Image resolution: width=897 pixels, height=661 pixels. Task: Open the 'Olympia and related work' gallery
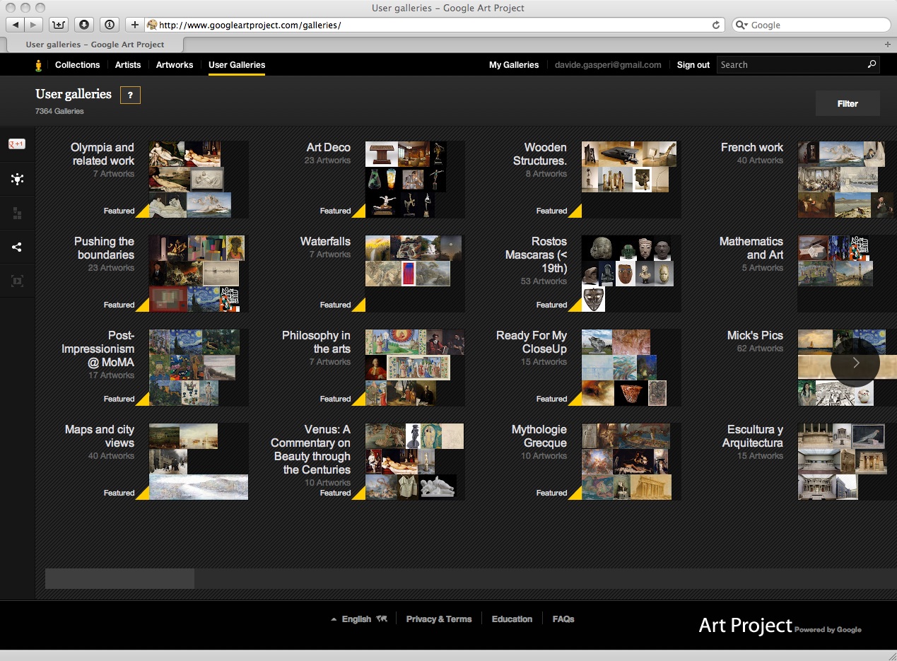102,154
